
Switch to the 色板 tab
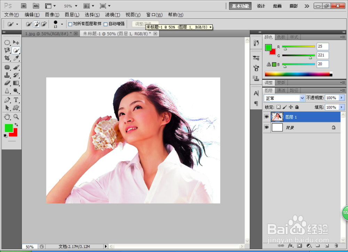pos(281,37)
